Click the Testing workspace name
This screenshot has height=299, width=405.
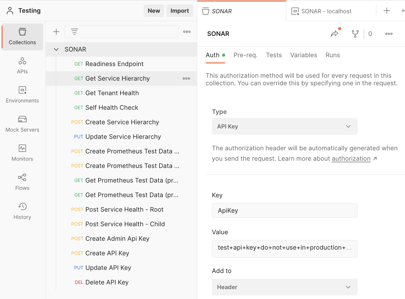point(29,11)
